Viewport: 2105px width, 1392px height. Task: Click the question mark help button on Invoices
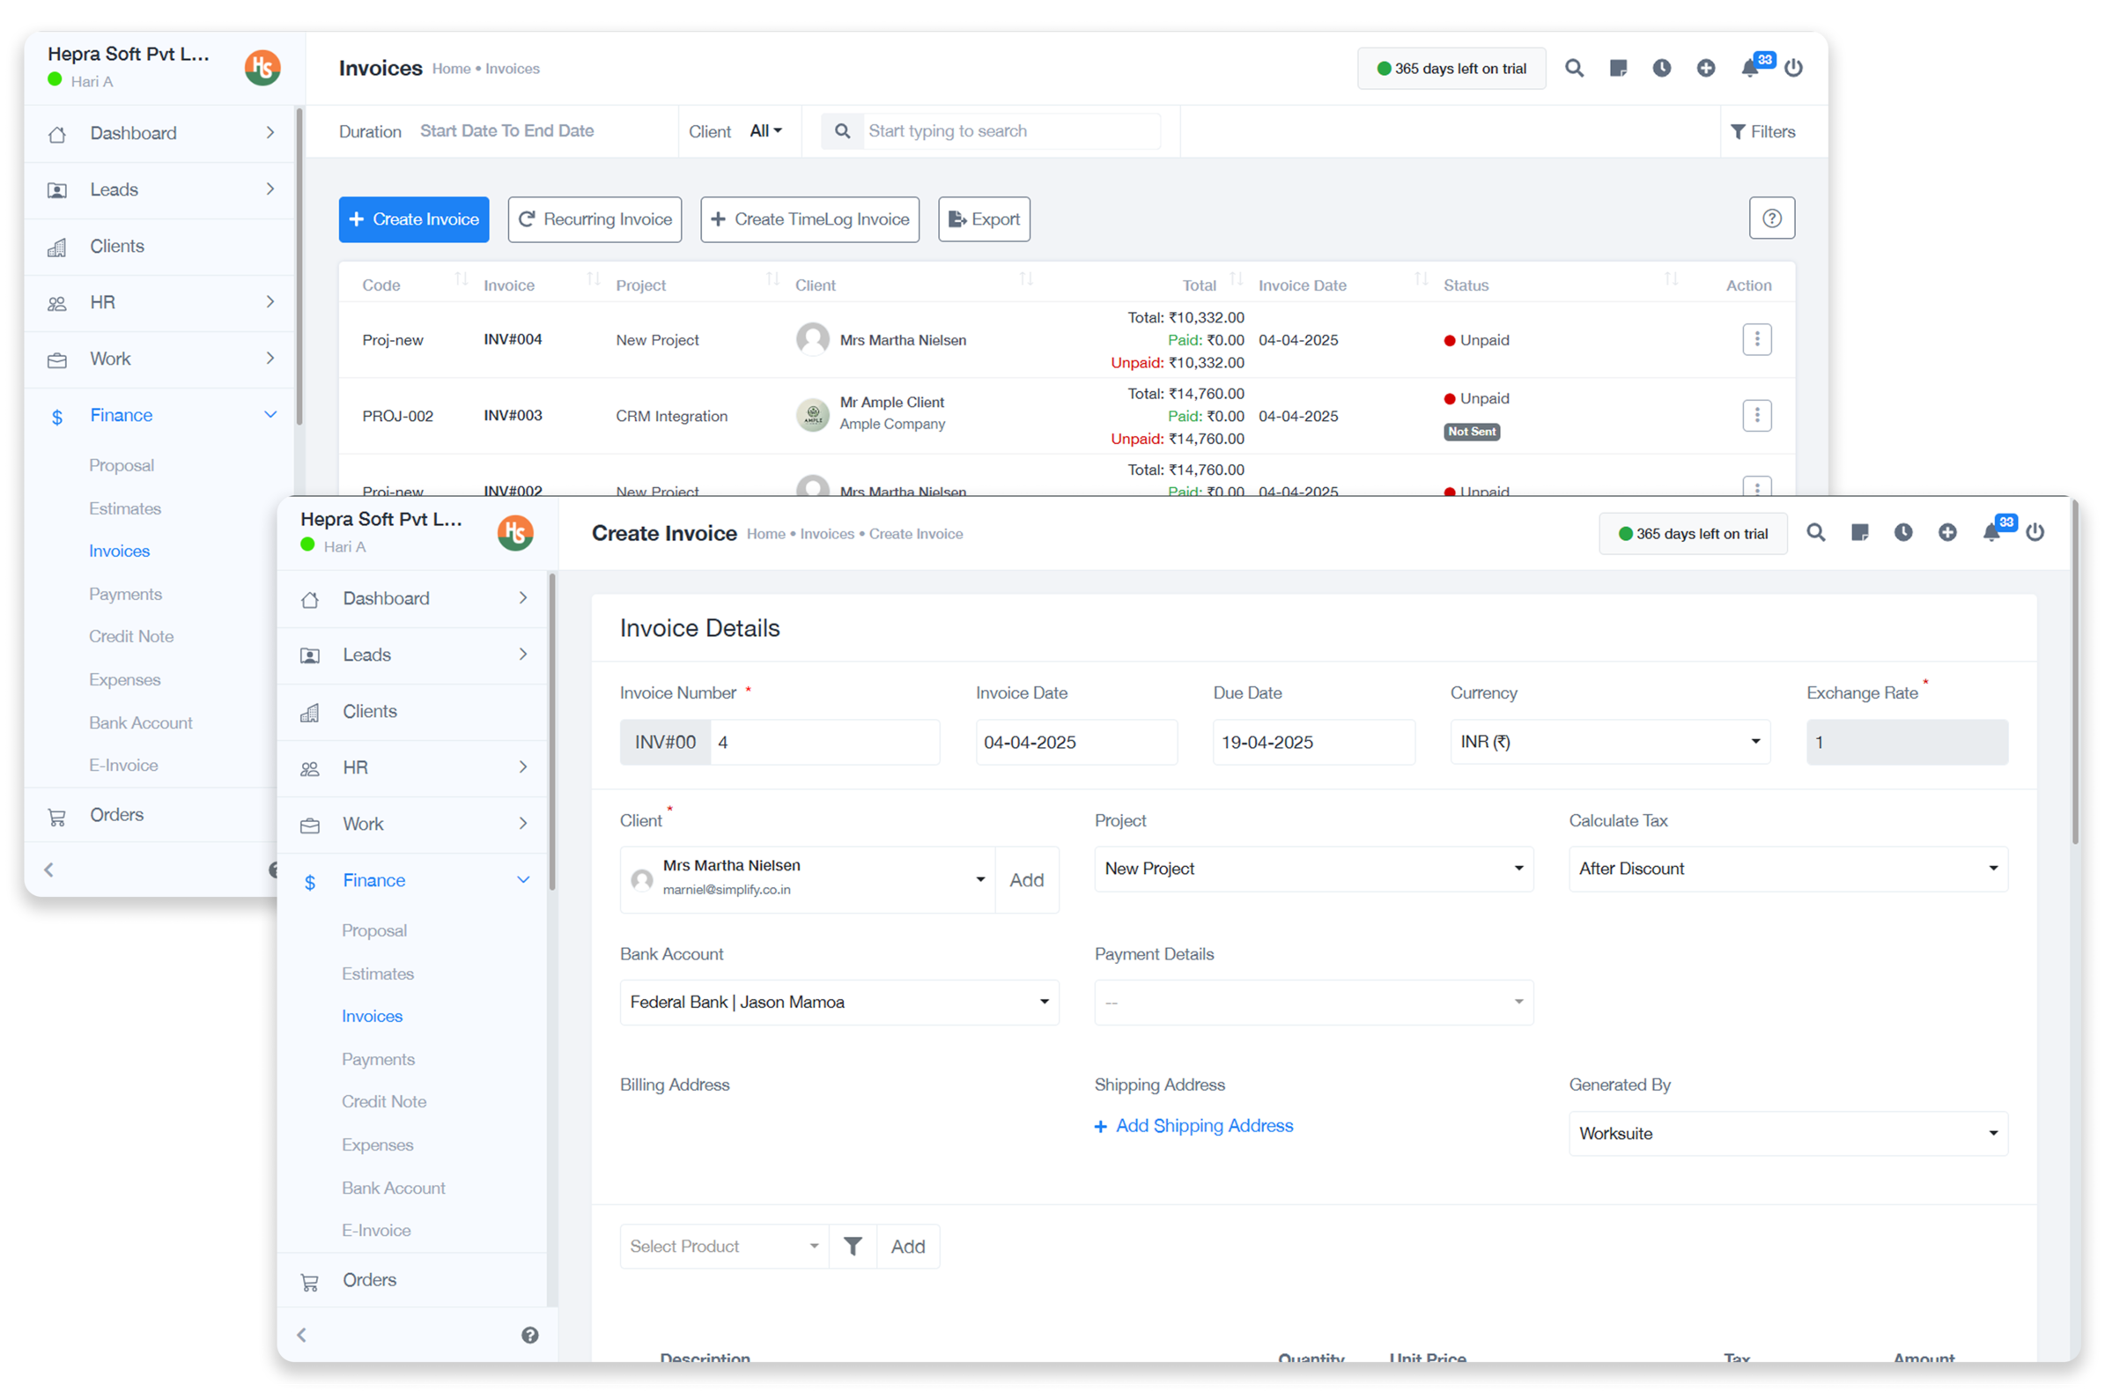tap(1771, 218)
